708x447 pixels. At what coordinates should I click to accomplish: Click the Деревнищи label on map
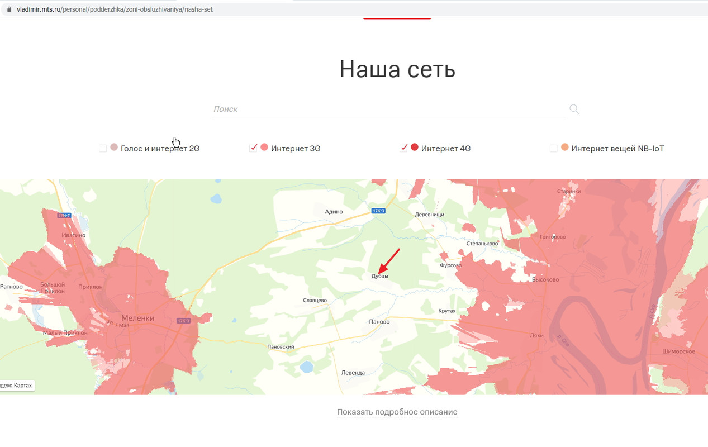430,215
